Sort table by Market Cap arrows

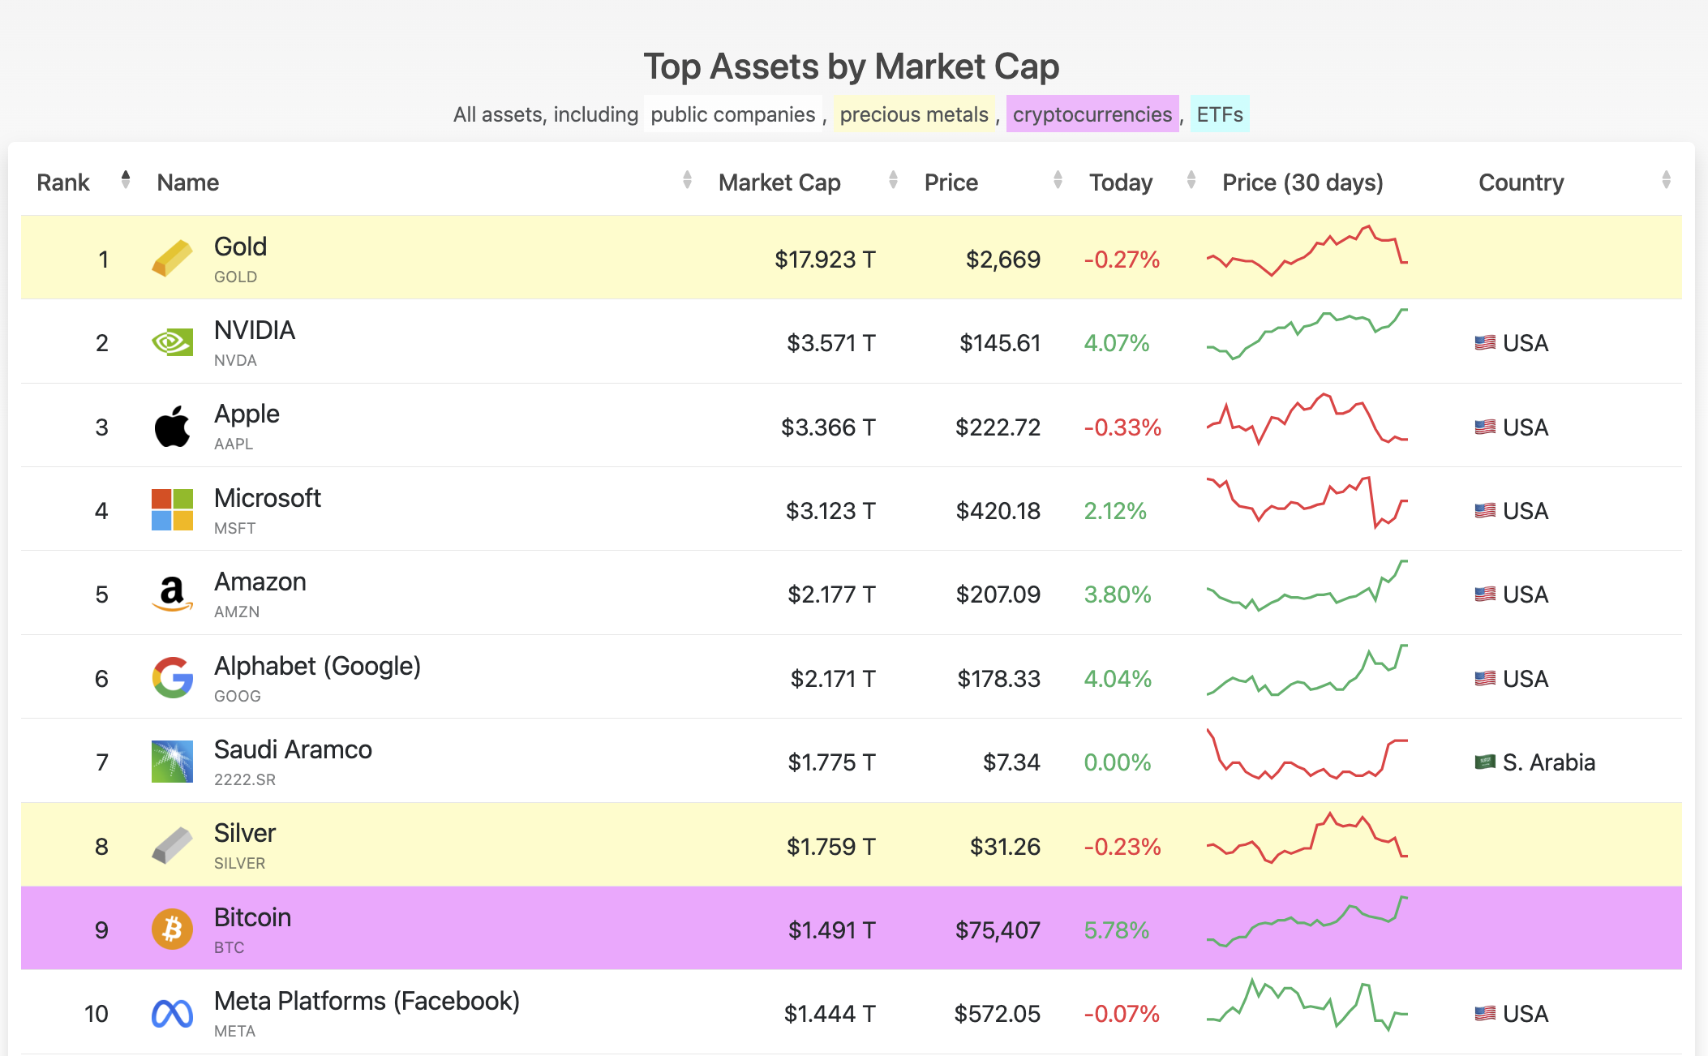tap(893, 180)
